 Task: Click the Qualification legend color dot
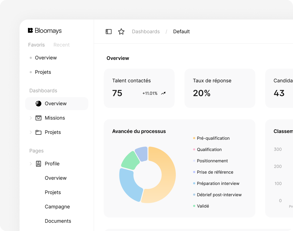[x=194, y=149]
